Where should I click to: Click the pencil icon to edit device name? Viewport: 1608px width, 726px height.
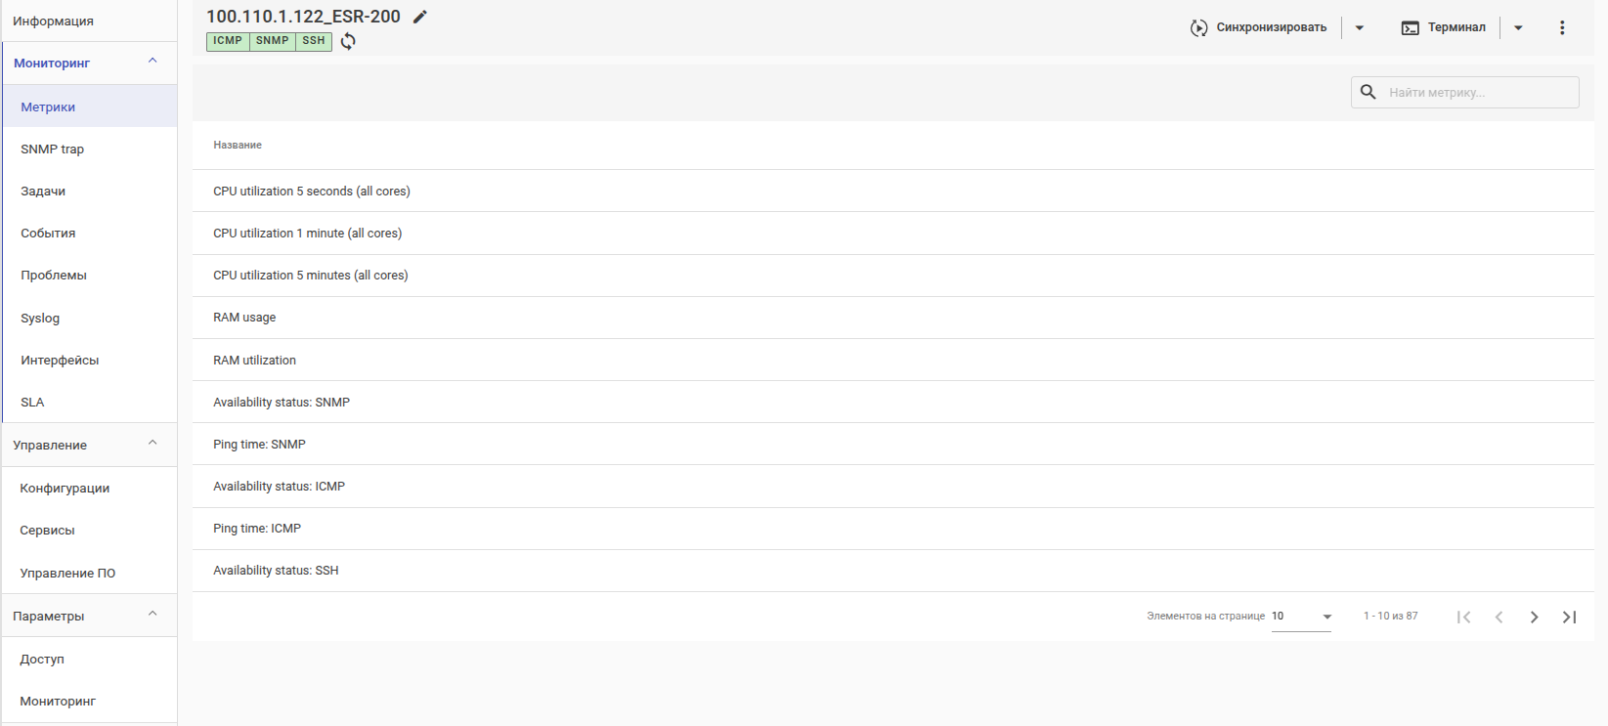coord(420,17)
